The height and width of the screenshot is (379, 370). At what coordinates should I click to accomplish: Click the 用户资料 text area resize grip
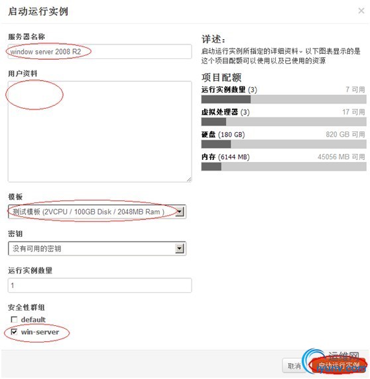pyautogui.click(x=189, y=179)
